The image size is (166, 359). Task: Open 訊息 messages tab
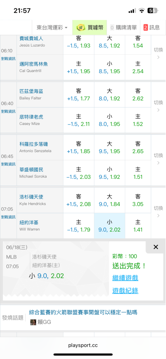pos(152,28)
